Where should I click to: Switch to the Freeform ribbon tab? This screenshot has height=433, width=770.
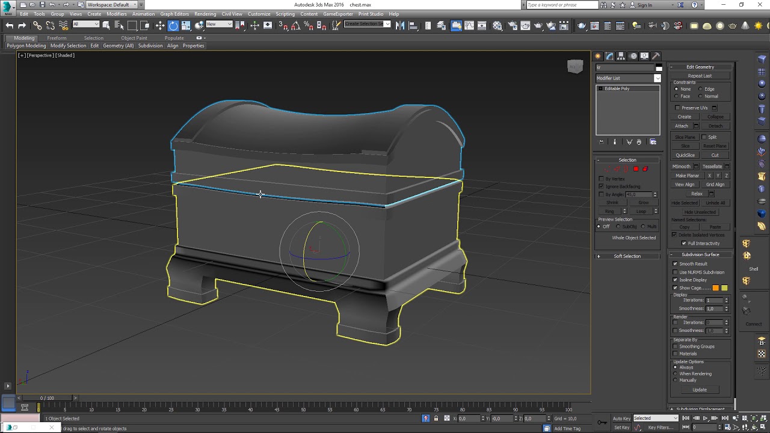(x=57, y=38)
